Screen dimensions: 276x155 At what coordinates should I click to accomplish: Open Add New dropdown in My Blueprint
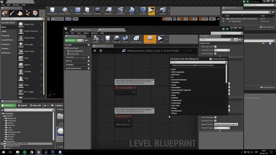71,40
